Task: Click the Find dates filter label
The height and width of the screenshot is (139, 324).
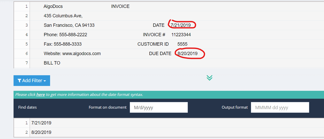Action: [27, 107]
